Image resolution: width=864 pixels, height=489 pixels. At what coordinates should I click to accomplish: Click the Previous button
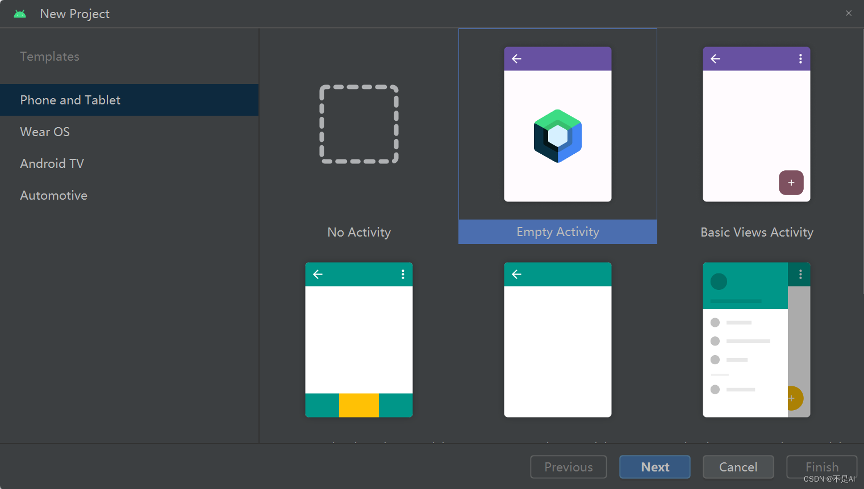tap(569, 467)
